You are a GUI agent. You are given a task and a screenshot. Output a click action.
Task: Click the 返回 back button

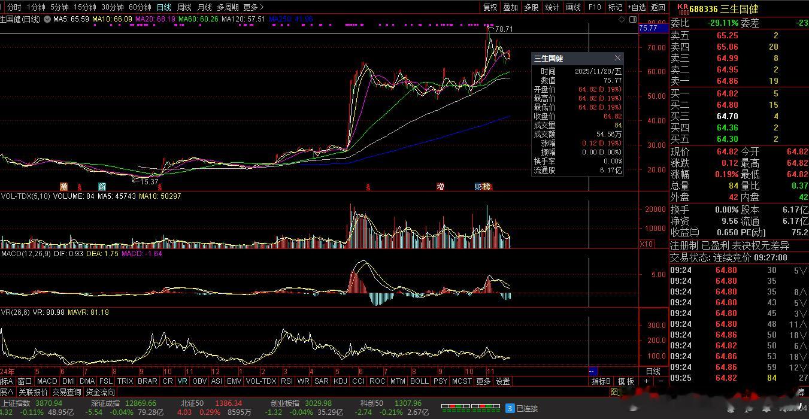tap(658, 7)
